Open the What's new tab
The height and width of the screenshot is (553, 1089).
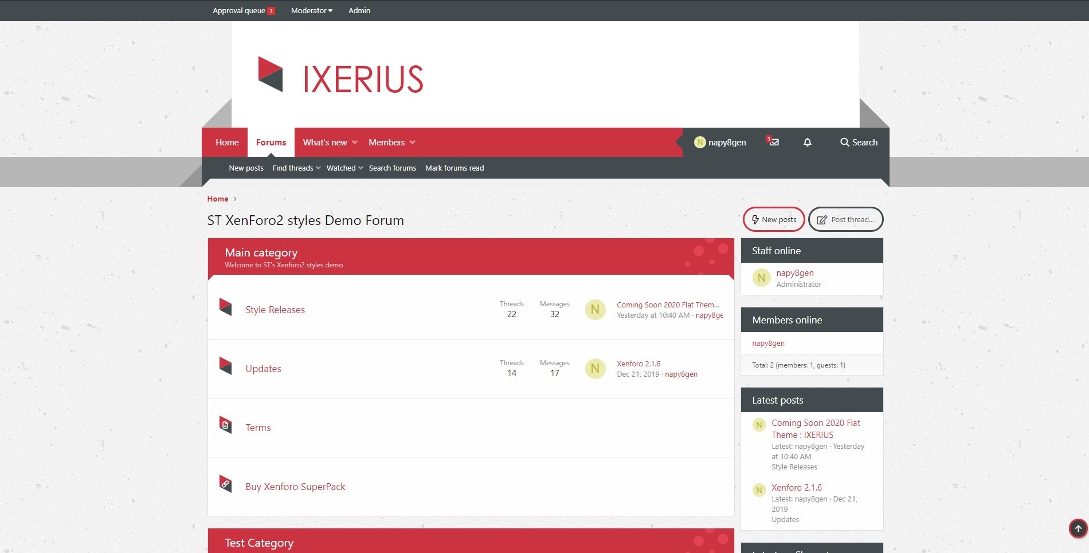(325, 143)
